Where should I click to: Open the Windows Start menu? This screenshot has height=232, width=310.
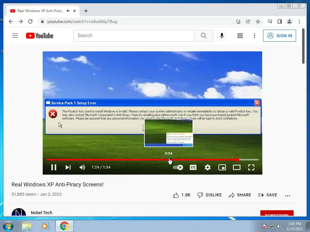coord(8,226)
